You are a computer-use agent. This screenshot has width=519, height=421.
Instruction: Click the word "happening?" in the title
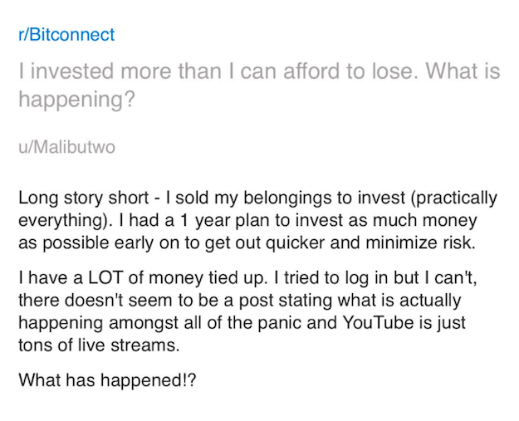click(x=77, y=99)
